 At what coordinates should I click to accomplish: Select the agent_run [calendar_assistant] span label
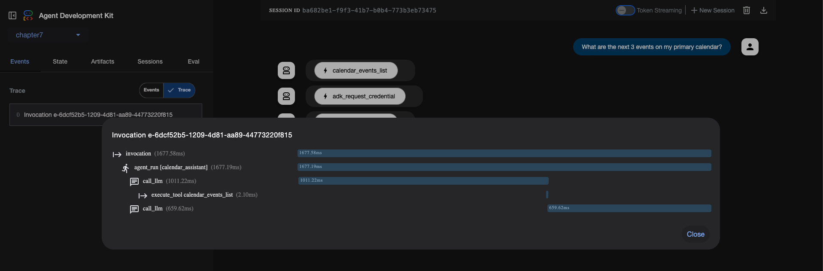[x=188, y=167]
